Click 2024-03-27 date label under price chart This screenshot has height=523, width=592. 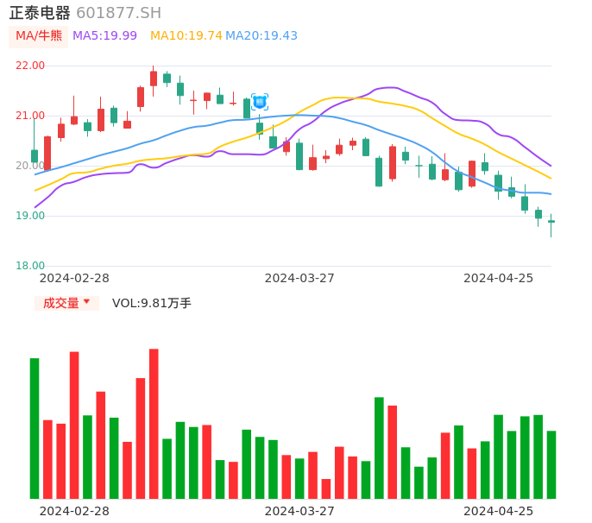tap(299, 278)
